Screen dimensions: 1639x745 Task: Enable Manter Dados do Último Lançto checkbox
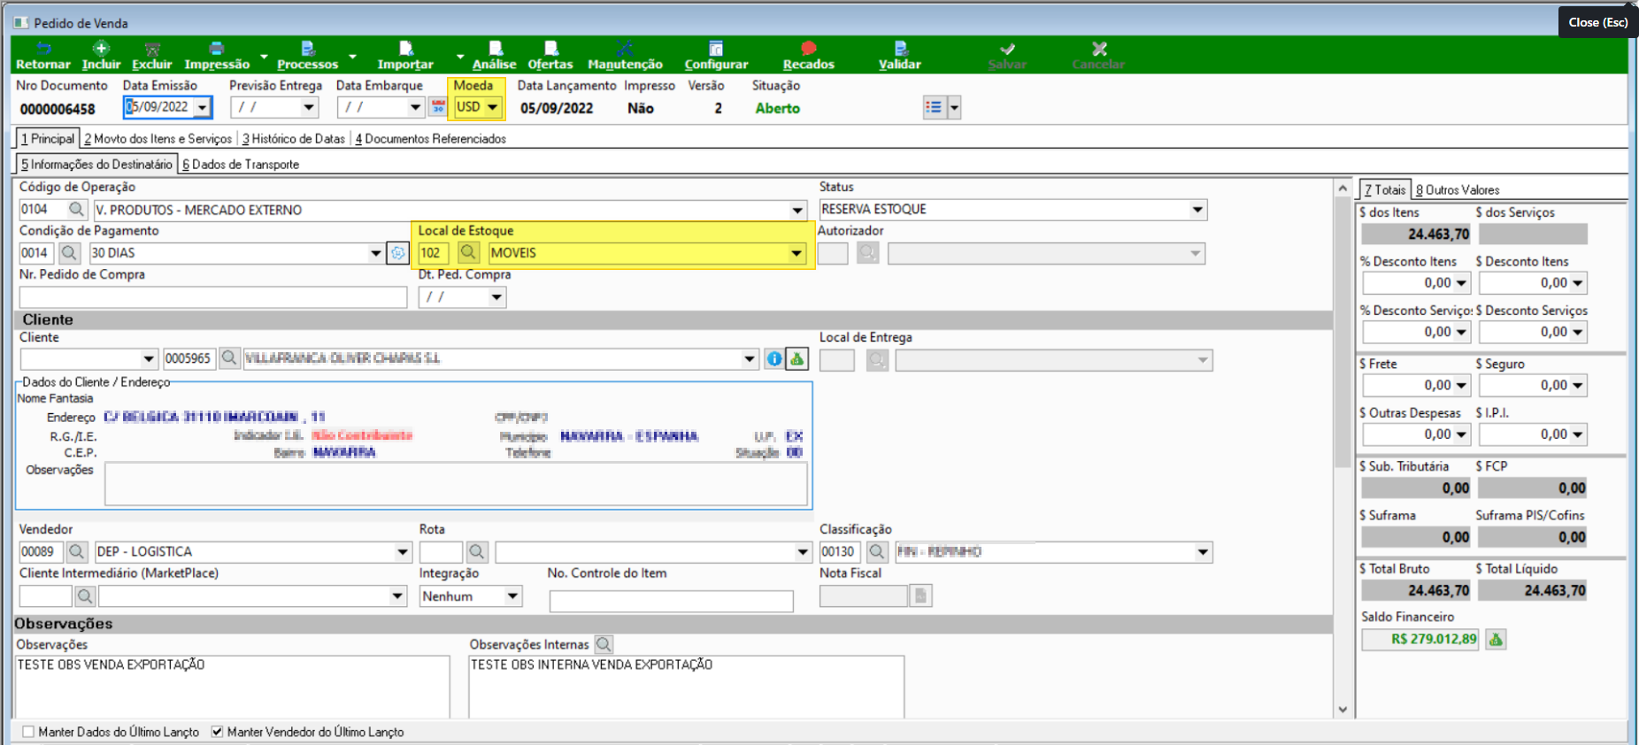click(28, 732)
